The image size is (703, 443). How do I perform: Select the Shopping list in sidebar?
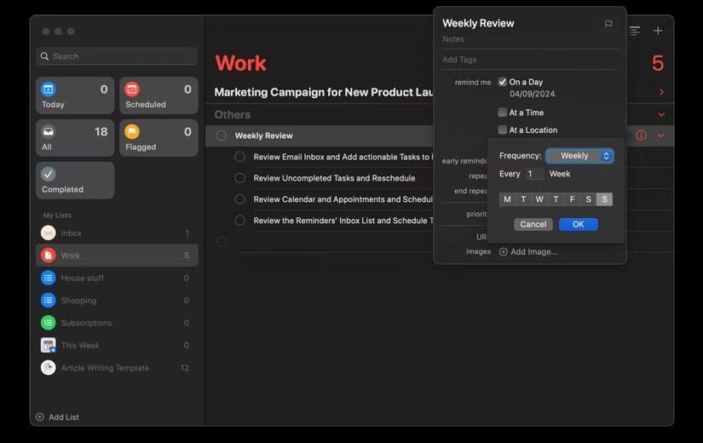tap(78, 301)
